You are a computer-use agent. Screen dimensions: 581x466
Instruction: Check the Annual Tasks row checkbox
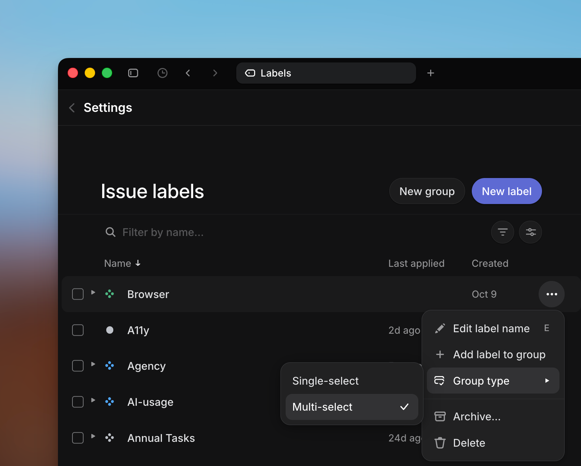(78, 438)
